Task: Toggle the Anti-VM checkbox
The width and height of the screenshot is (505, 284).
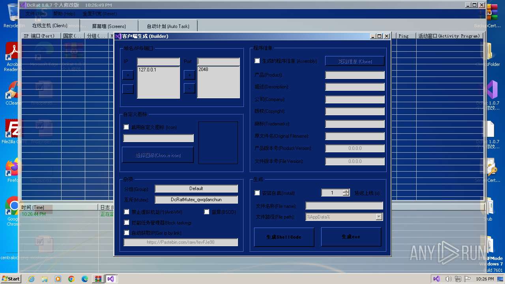Action: point(127,212)
